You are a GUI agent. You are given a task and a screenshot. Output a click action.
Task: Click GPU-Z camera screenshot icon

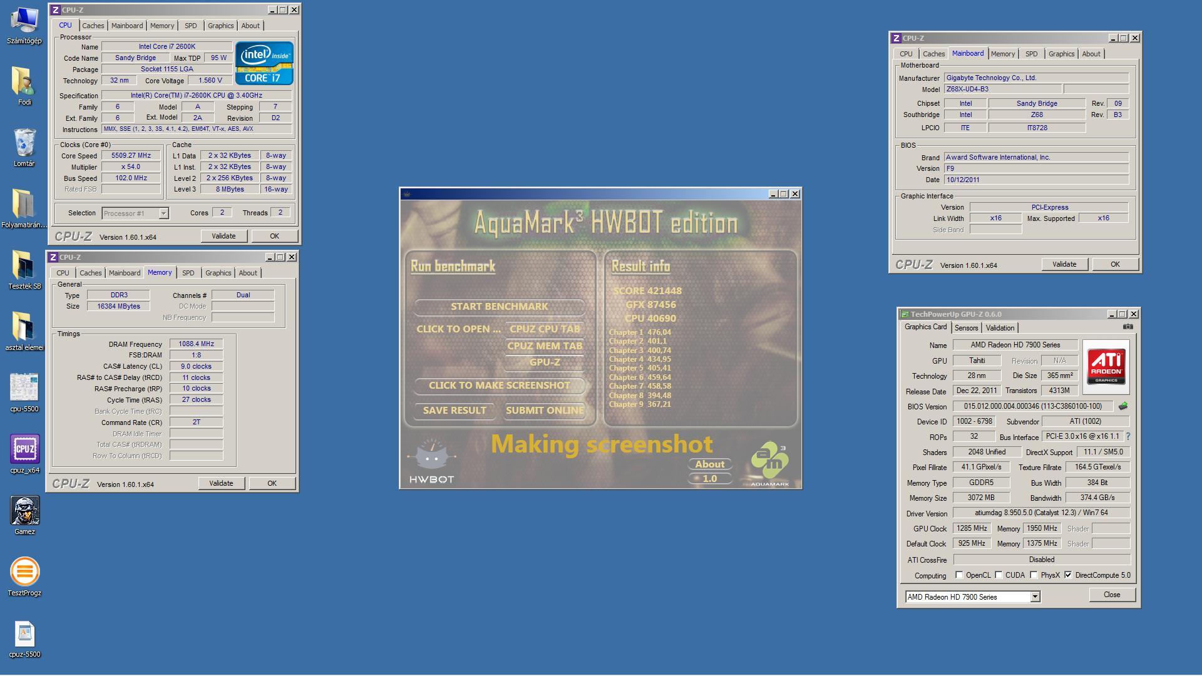pyautogui.click(x=1128, y=327)
